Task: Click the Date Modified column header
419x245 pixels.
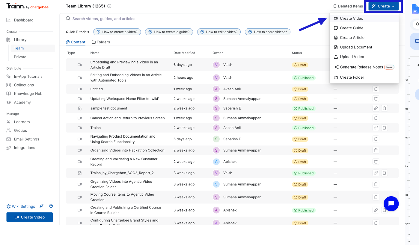Action: coord(184,53)
